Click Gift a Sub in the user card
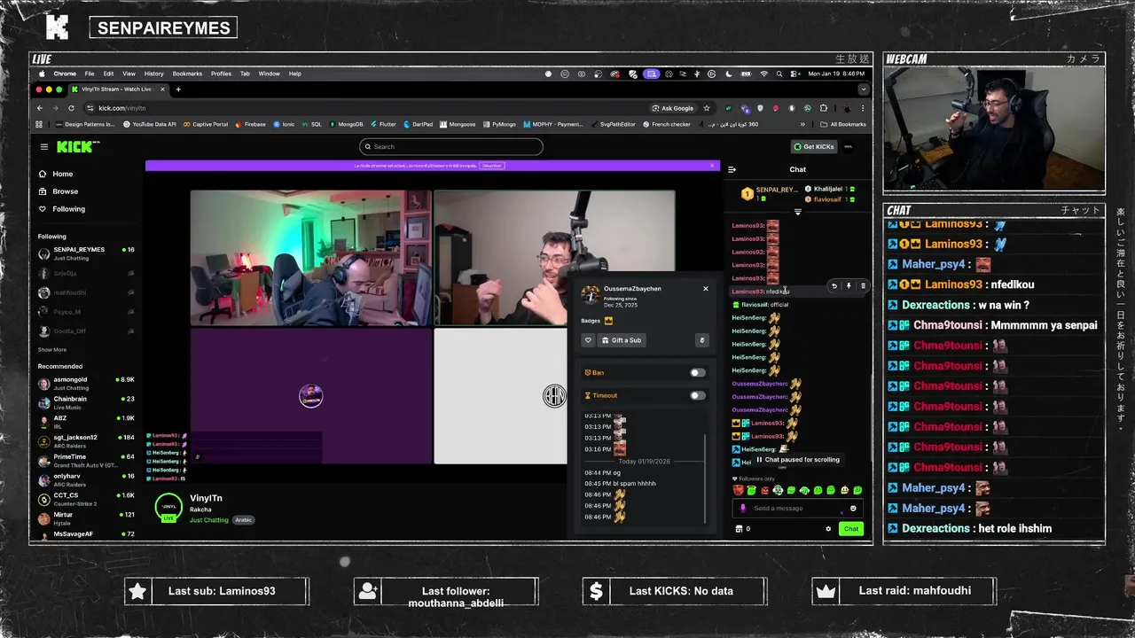1135x638 pixels. click(621, 340)
